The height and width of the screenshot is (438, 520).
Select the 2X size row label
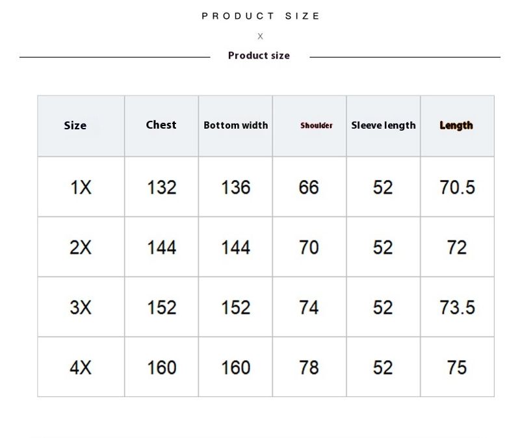[x=81, y=248]
